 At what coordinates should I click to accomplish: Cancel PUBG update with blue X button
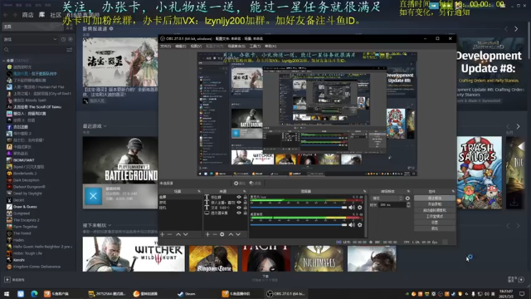(x=93, y=196)
